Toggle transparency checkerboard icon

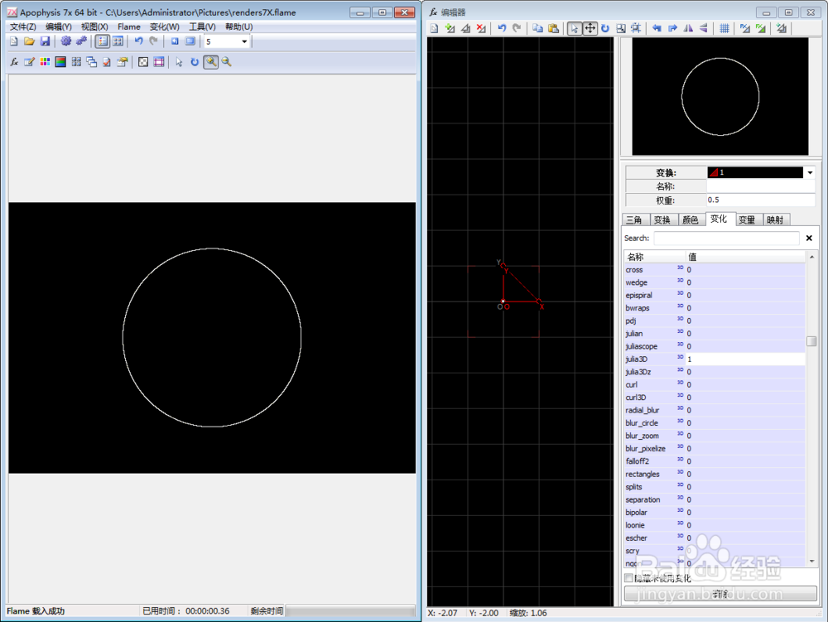[x=143, y=62]
